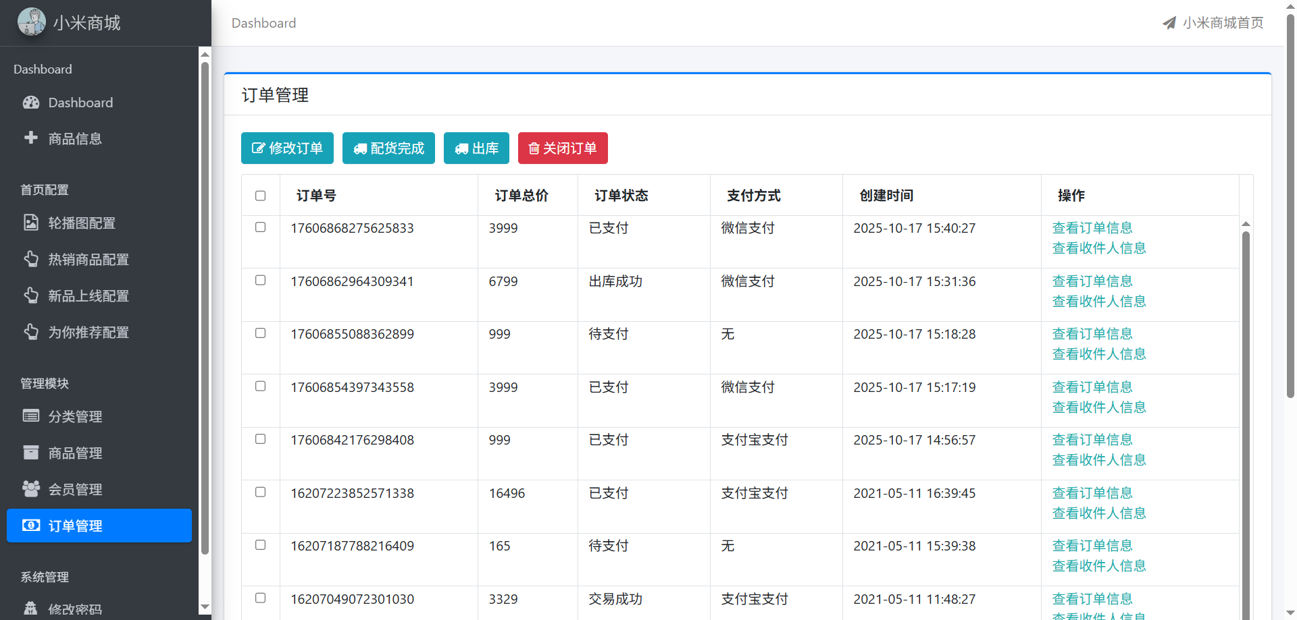
Task: Click the archive box icon beside 商品管理
Action: point(31,452)
